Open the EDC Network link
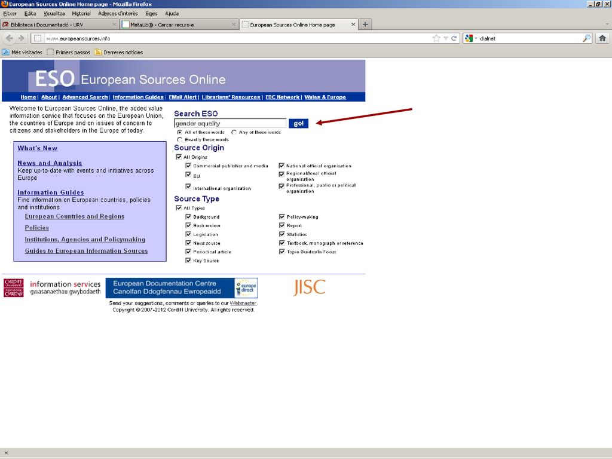The image size is (612, 459). tap(283, 97)
